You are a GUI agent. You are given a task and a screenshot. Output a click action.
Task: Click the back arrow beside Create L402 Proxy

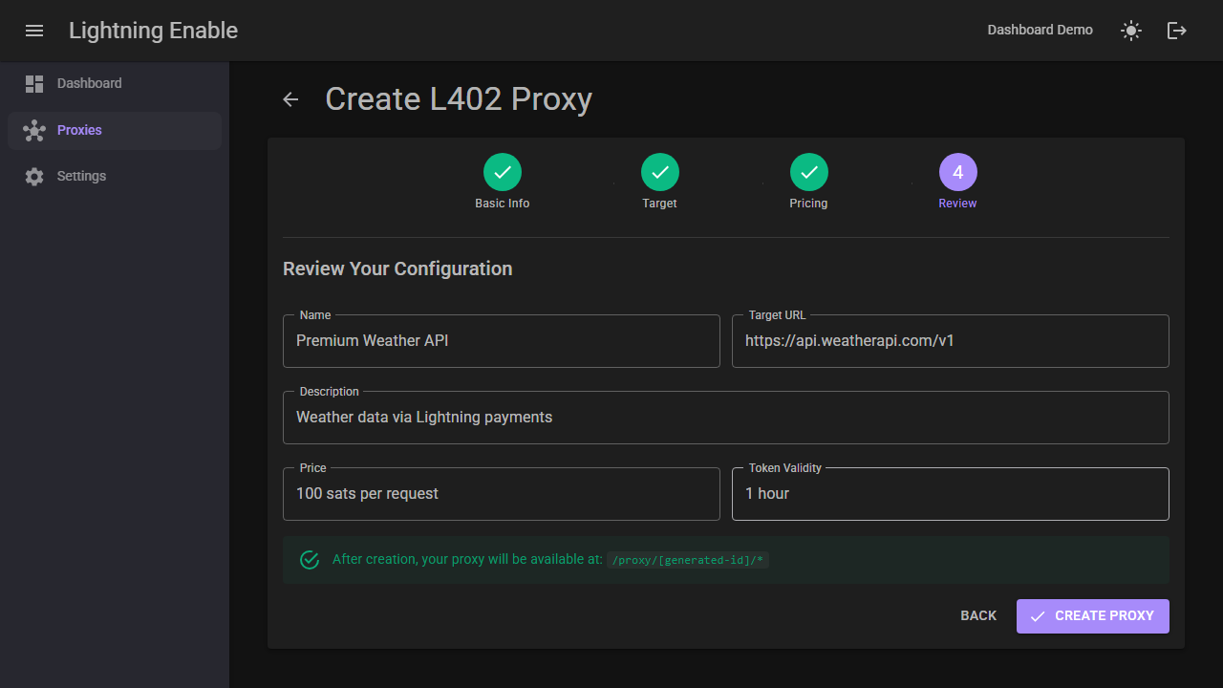(x=290, y=99)
